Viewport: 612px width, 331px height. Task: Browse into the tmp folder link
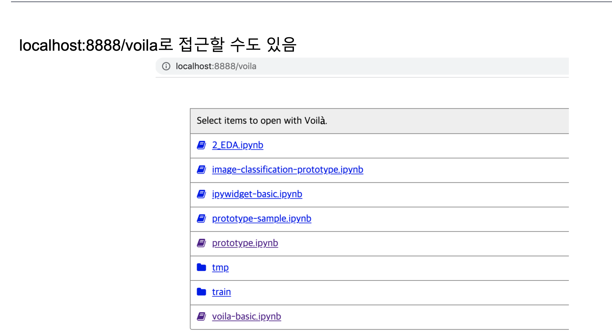pyautogui.click(x=220, y=267)
